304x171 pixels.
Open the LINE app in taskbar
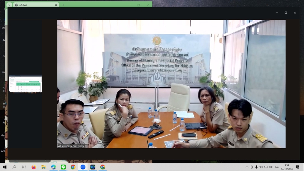[63, 167]
